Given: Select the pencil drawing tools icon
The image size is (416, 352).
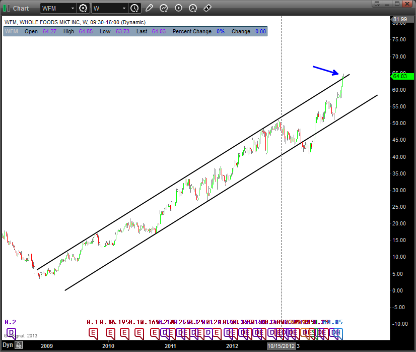Looking at the screenshot, I should point(149,8).
